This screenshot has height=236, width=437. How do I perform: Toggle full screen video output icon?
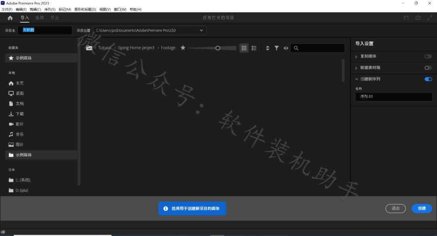coord(430,17)
